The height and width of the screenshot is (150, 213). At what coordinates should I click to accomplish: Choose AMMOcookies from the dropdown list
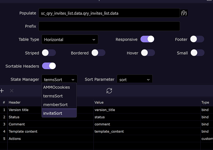click(x=59, y=87)
